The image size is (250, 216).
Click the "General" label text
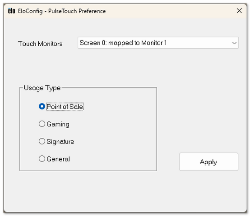pos(58,159)
